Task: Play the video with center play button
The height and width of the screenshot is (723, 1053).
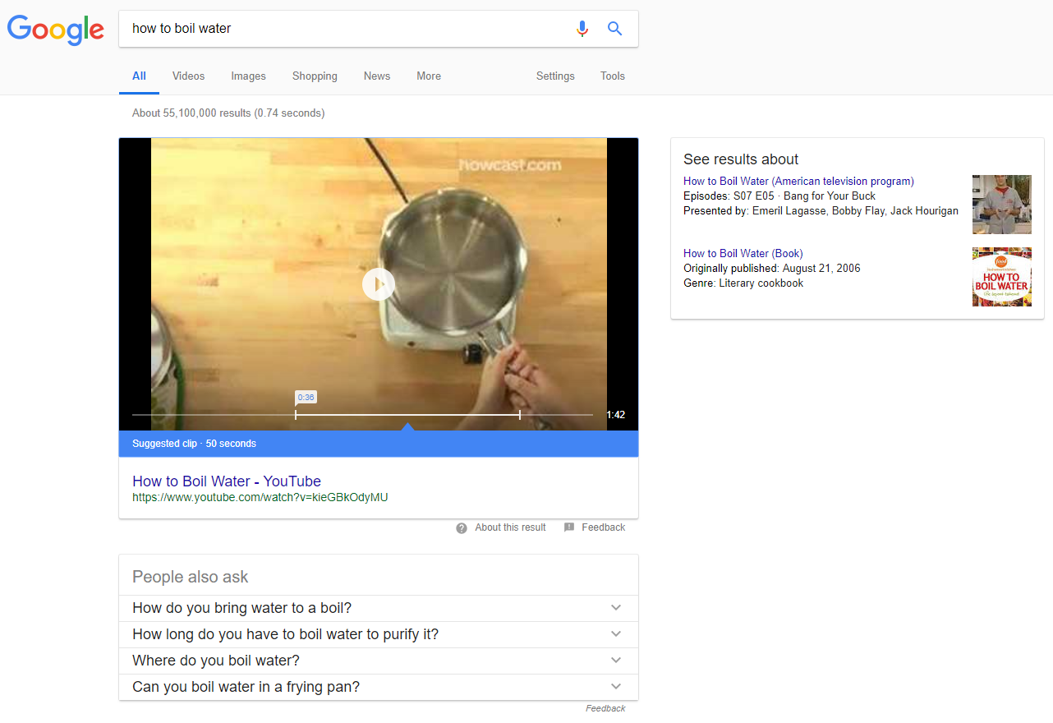Action: (x=378, y=284)
